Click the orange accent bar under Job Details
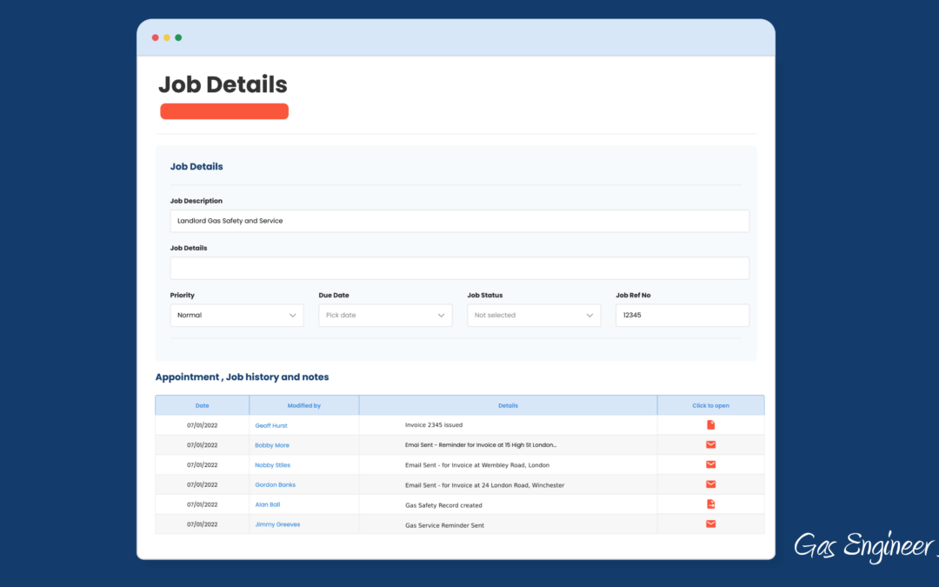The image size is (939, 587). click(223, 110)
